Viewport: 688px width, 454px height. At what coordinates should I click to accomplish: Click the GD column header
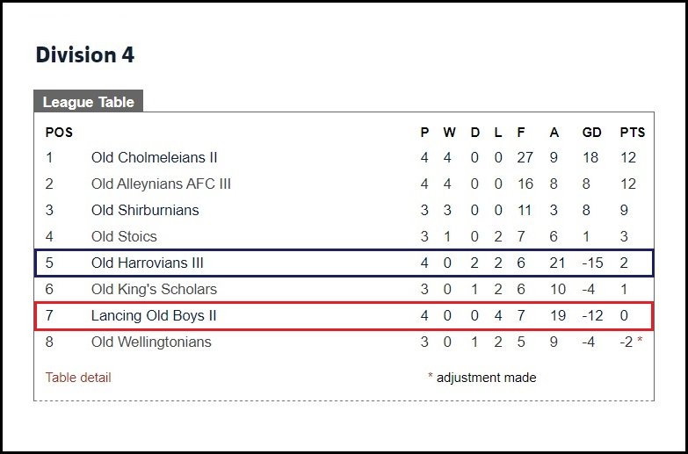[x=591, y=132]
